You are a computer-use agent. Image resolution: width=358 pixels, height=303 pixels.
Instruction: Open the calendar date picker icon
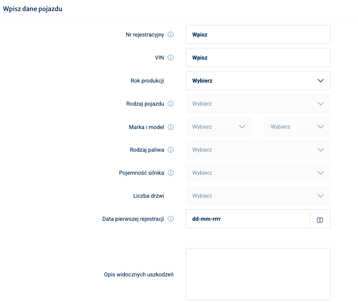pyautogui.click(x=320, y=219)
